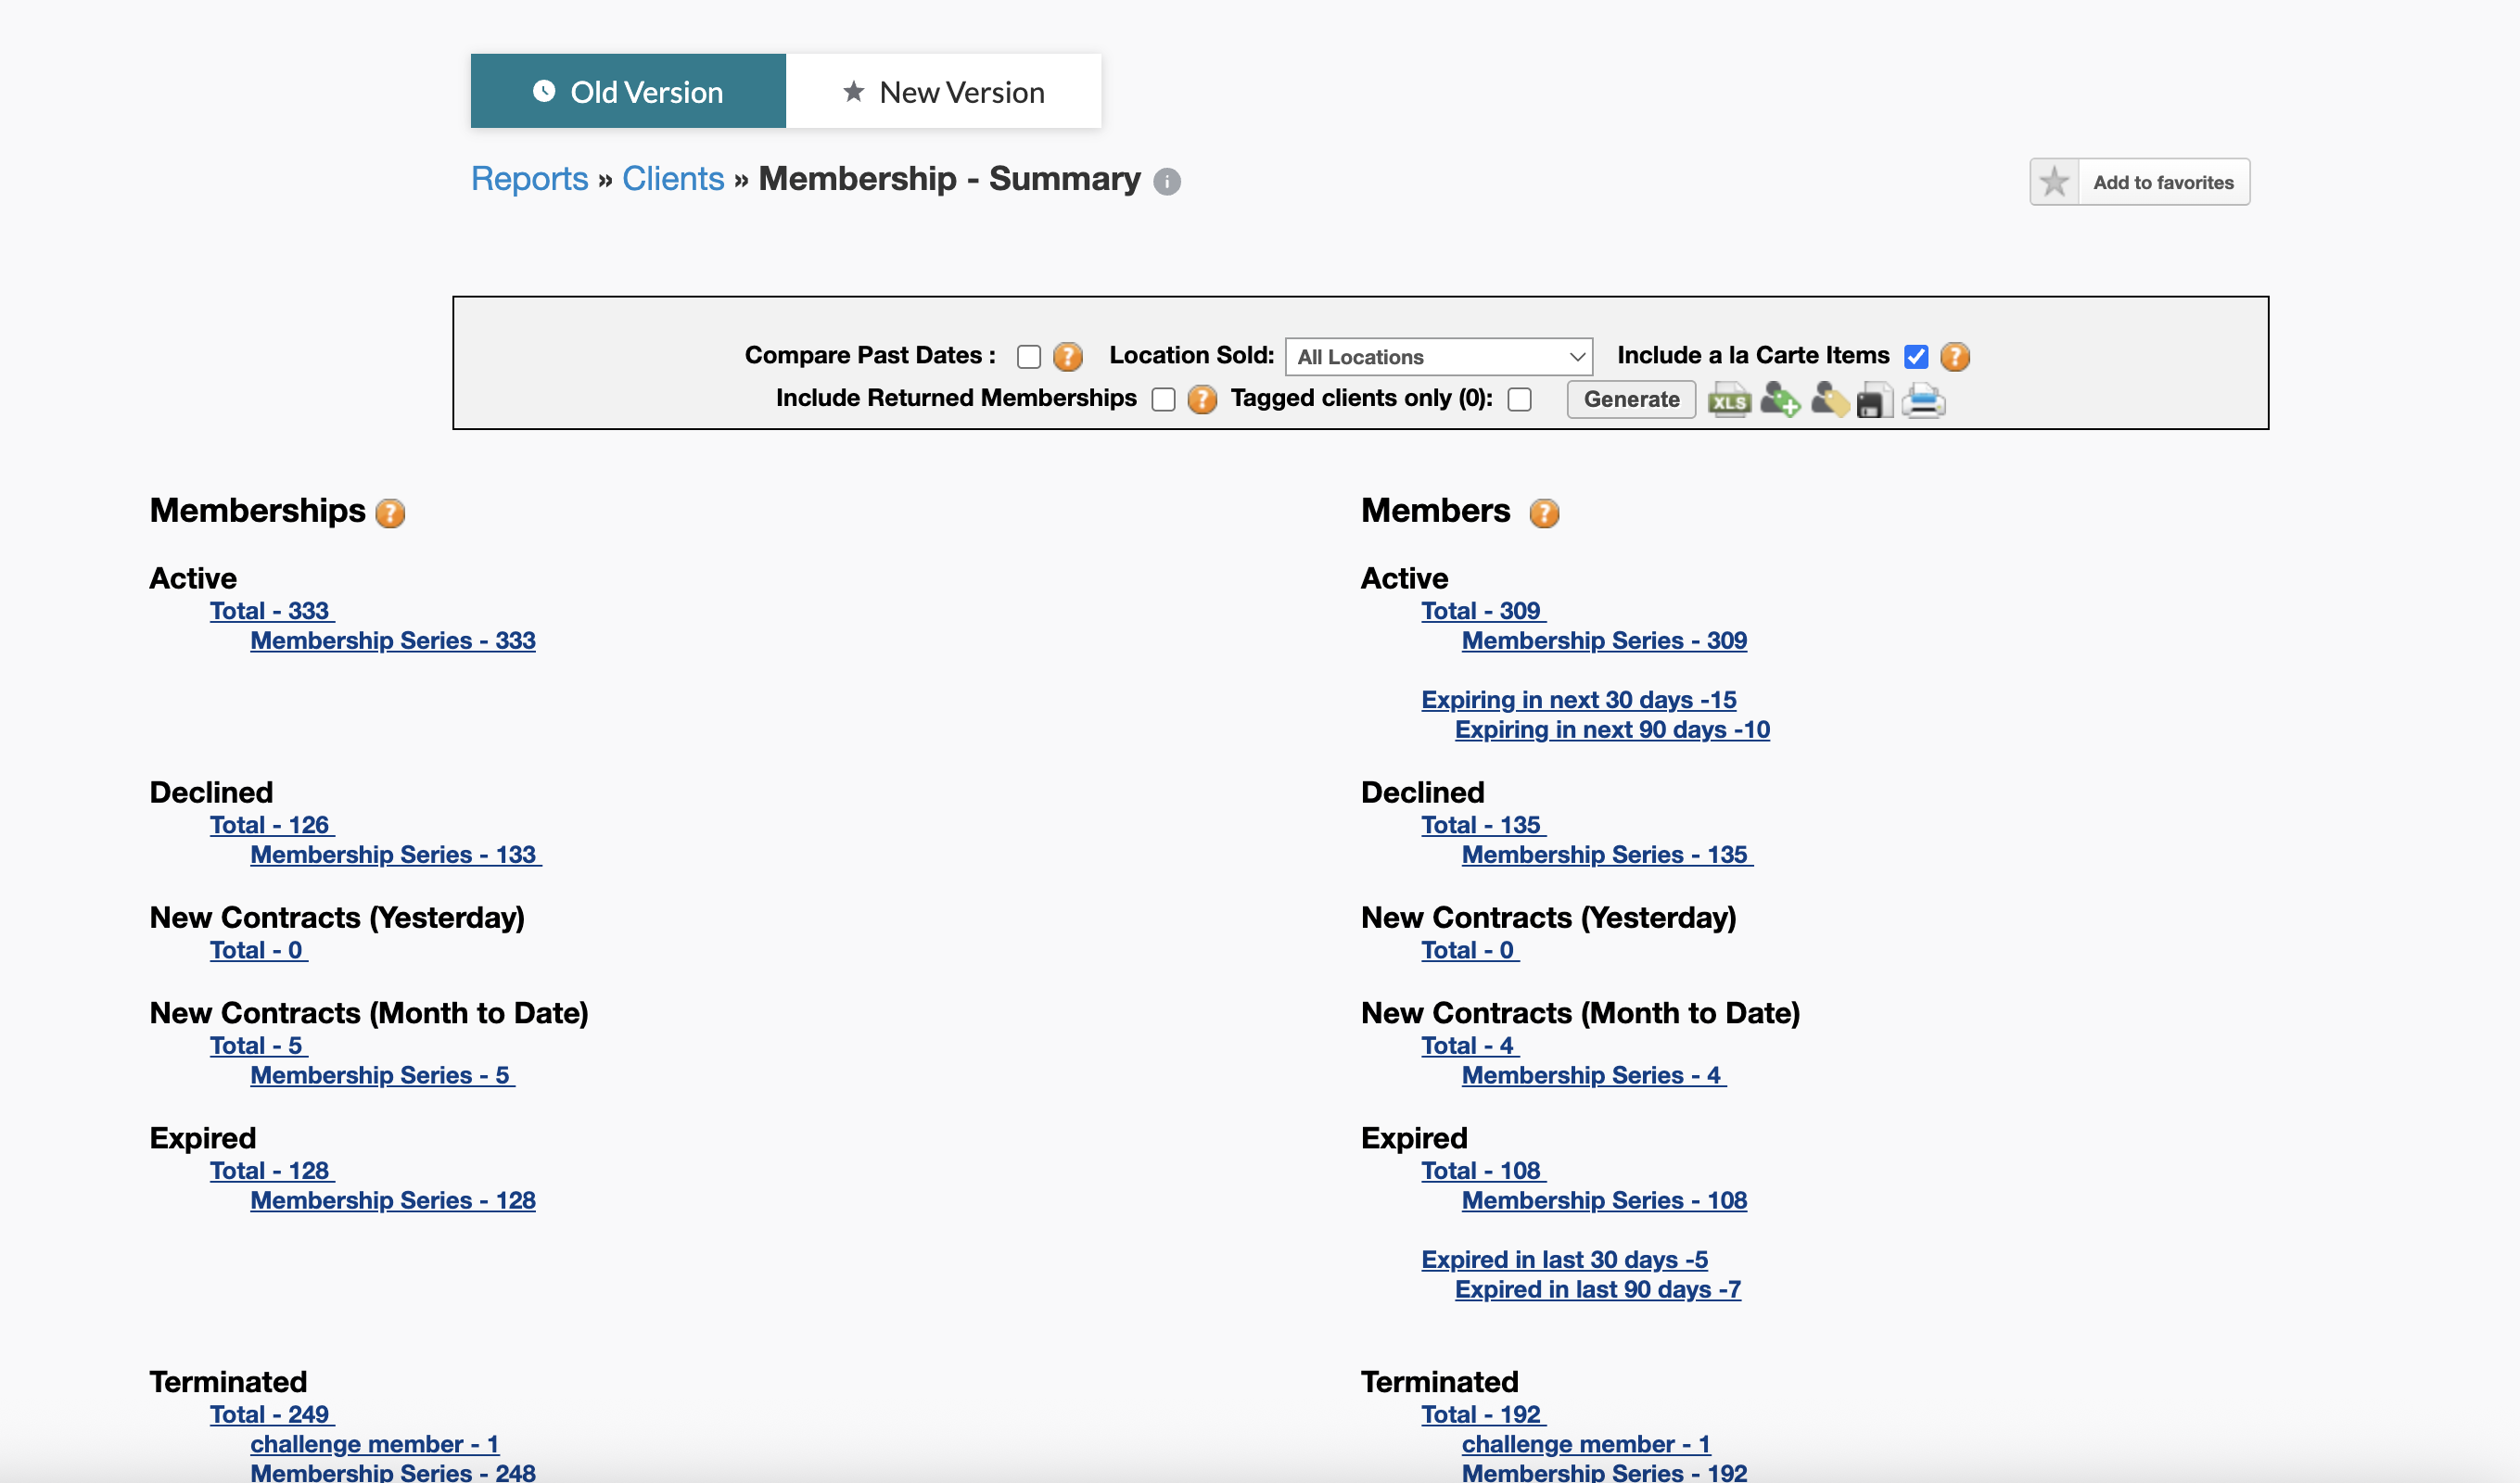Open Expiring in next 30 days -15 link
The width and height of the screenshot is (2520, 1483).
[x=1578, y=700]
